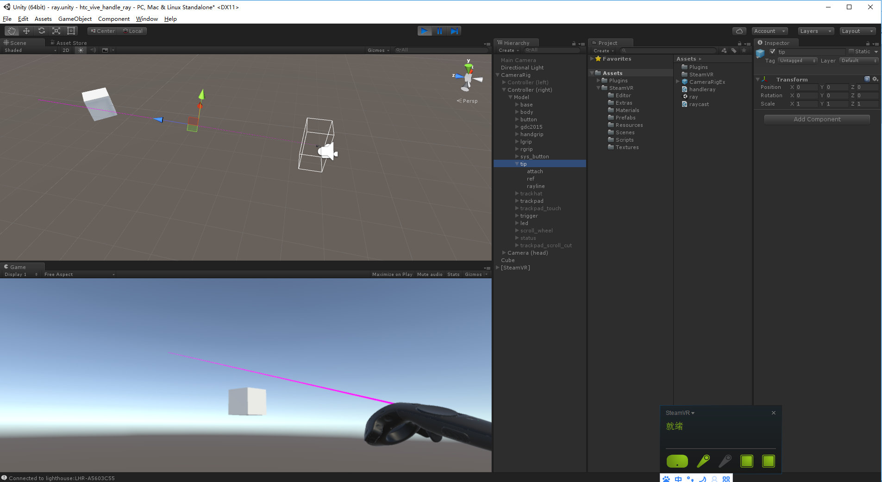The height and width of the screenshot is (482, 882).
Task: Open the Layers dropdown
Action: point(816,31)
